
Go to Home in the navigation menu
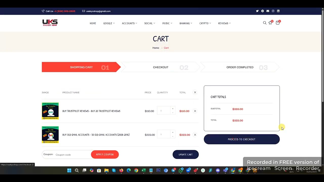93,23
